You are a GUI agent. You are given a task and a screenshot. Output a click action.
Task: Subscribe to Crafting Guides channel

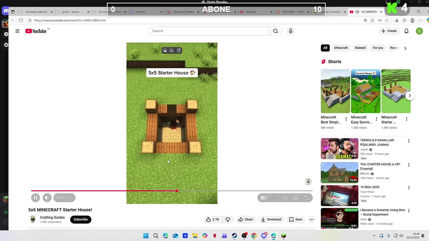[x=81, y=220]
